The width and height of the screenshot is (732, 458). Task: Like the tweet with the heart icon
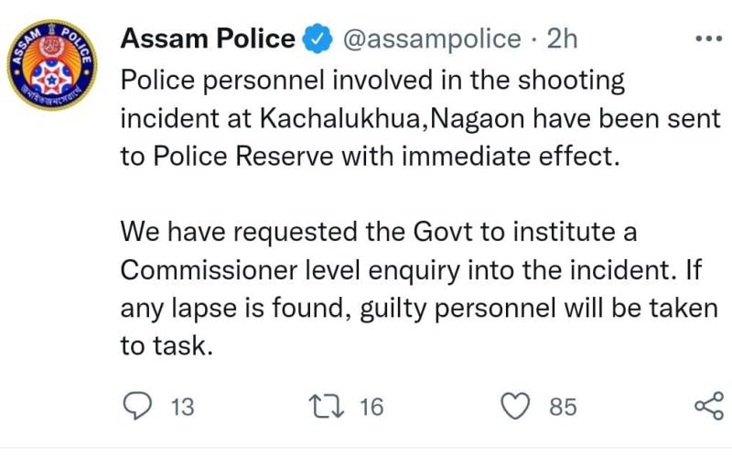515,406
